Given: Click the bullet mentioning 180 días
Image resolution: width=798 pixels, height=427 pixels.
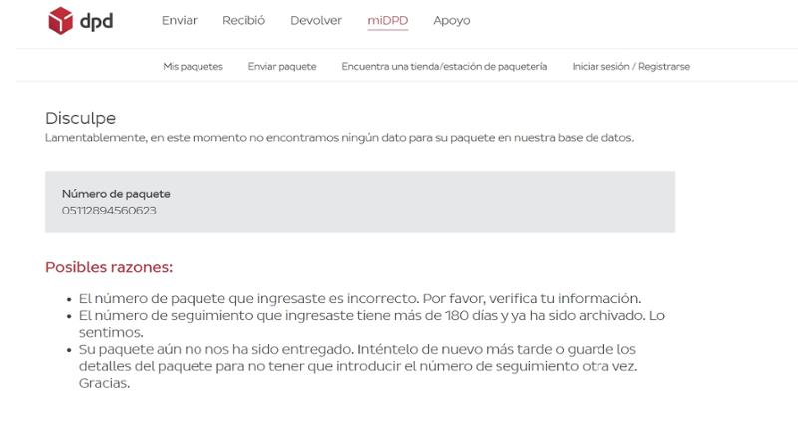Looking at the screenshot, I should pyautogui.click(x=371, y=323).
